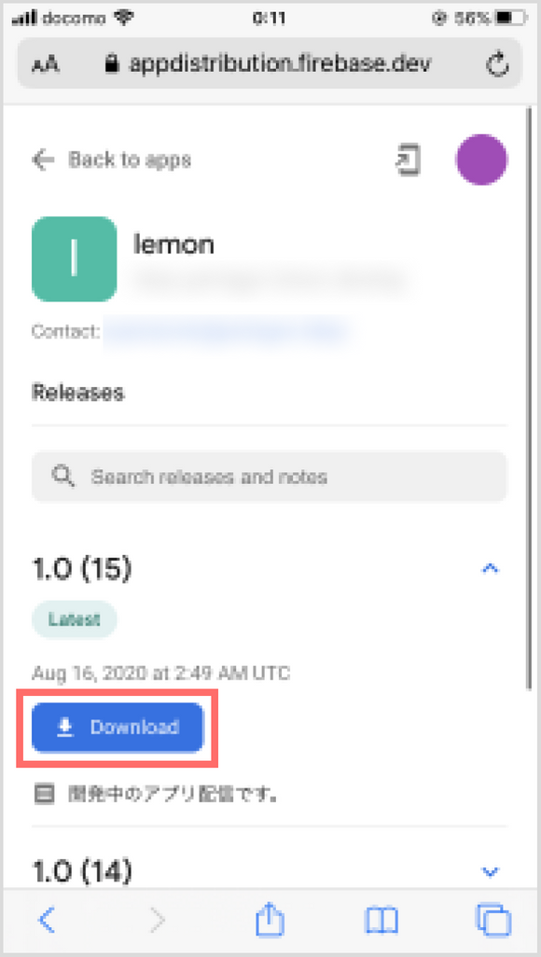Show Safari open tabs icon

492,919
